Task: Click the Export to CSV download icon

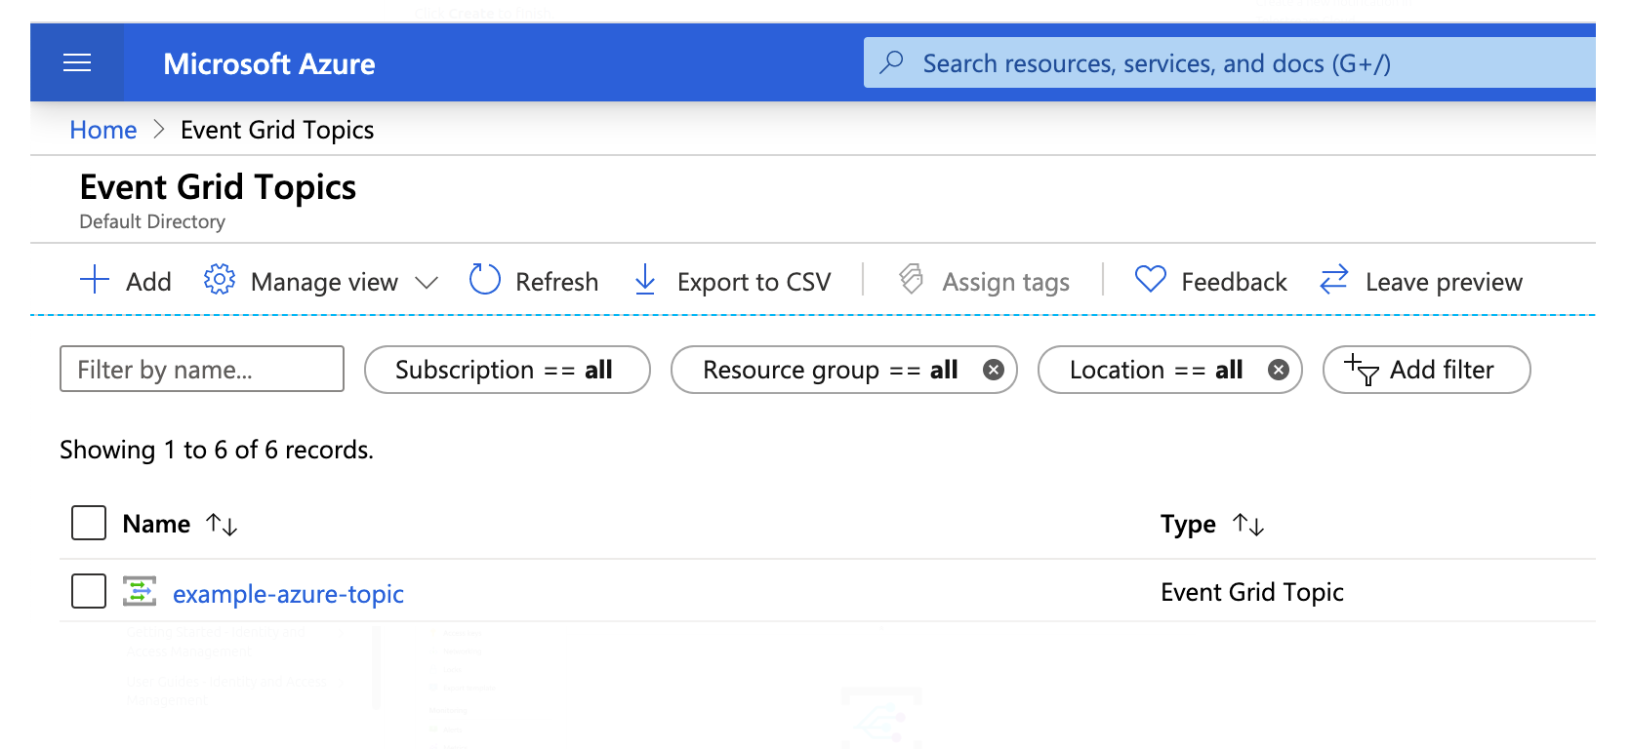Action: [x=645, y=280]
